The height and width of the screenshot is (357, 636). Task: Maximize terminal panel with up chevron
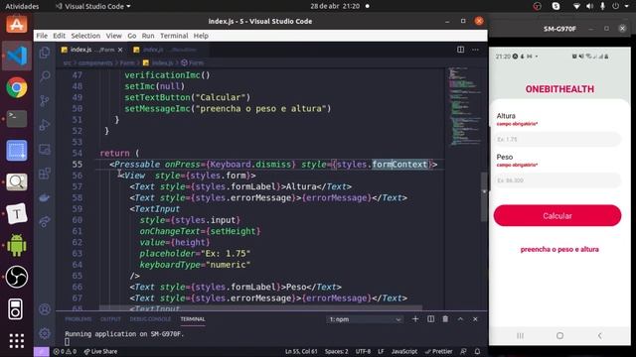point(460,319)
